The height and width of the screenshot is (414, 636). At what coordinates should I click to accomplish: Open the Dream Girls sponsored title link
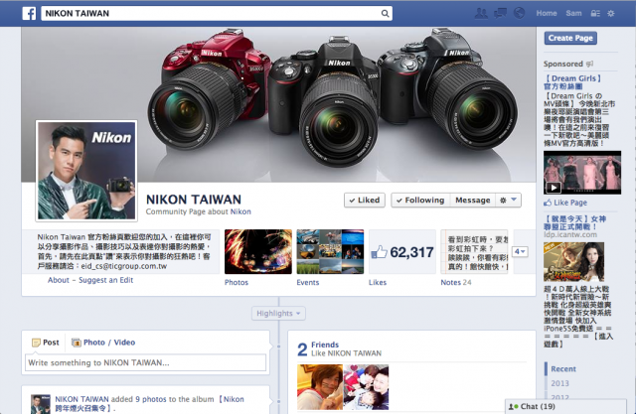click(x=572, y=82)
